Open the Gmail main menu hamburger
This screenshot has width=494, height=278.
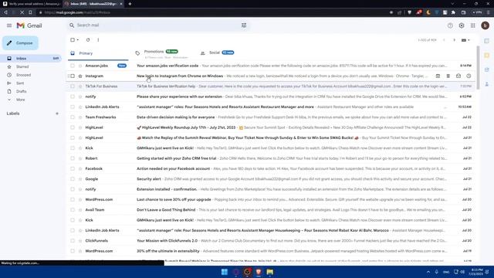click(x=9, y=25)
